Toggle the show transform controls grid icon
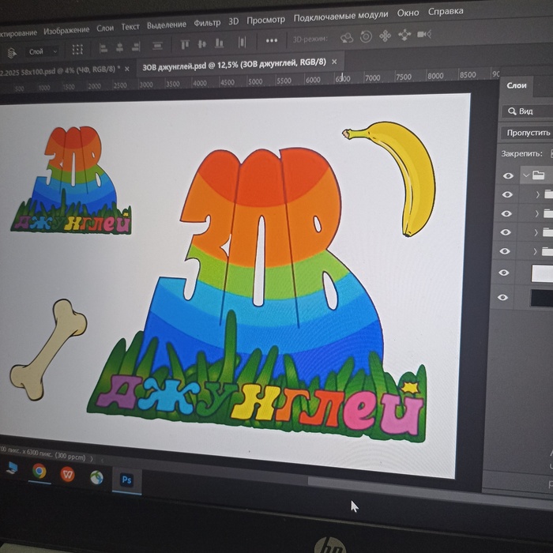 (77, 49)
